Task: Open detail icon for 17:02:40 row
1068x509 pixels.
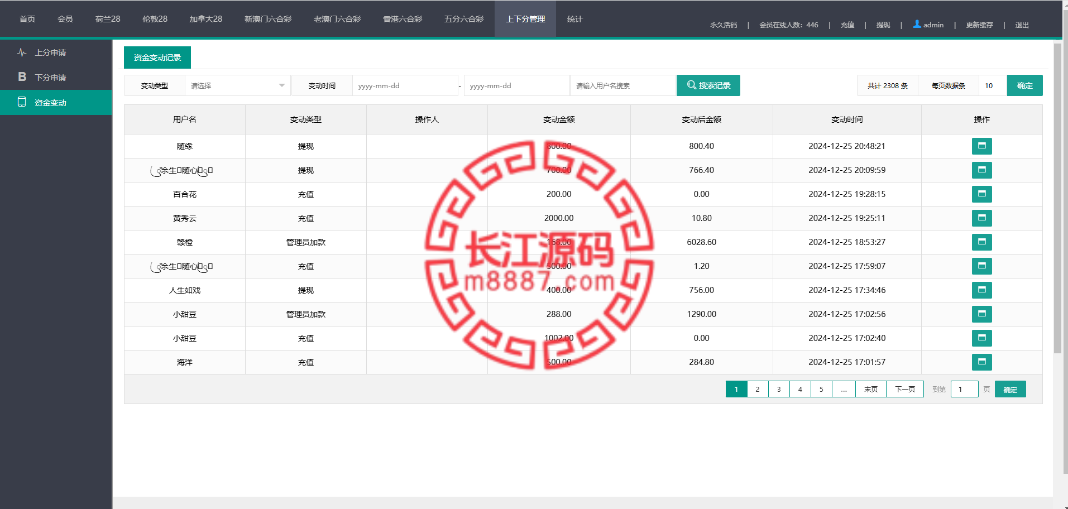Action: 981,338
